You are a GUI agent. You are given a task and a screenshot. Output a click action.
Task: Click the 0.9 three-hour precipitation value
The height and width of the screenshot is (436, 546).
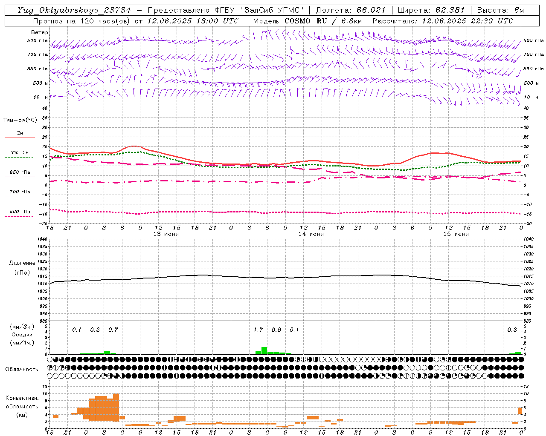(276, 330)
